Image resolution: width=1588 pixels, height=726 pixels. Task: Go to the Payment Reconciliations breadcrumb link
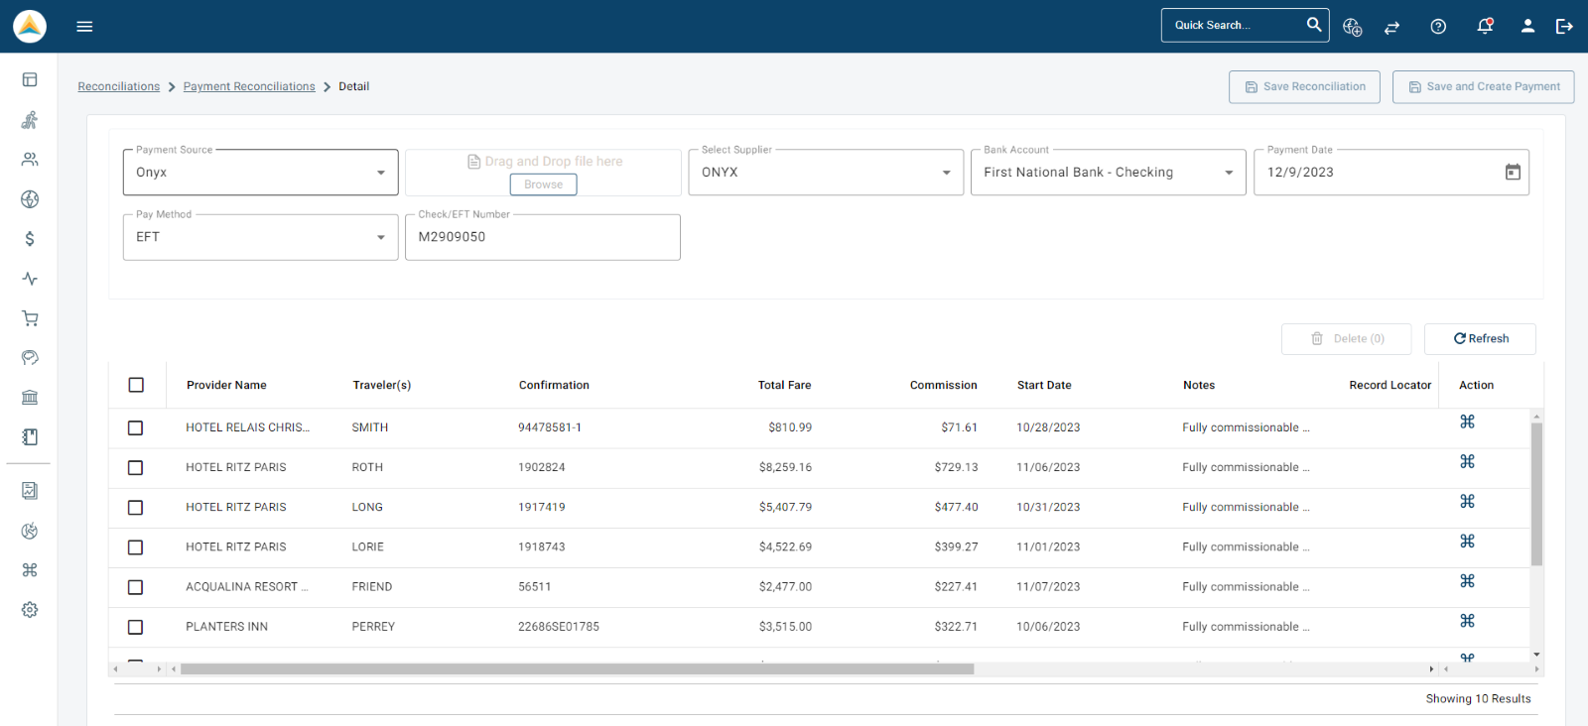pyautogui.click(x=249, y=86)
